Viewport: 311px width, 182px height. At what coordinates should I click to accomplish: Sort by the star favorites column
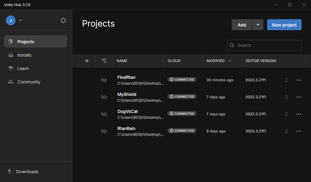pyautogui.click(x=87, y=61)
